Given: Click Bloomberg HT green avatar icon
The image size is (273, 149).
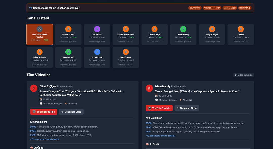Looking at the screenshot, I should [x=68, y=52].
